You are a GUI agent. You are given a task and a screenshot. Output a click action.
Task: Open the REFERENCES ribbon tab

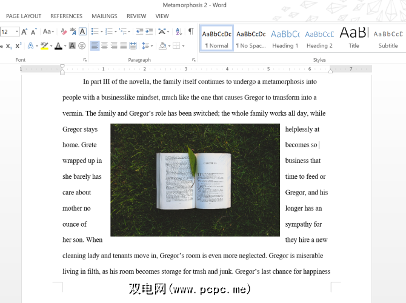tap(66, 16)
